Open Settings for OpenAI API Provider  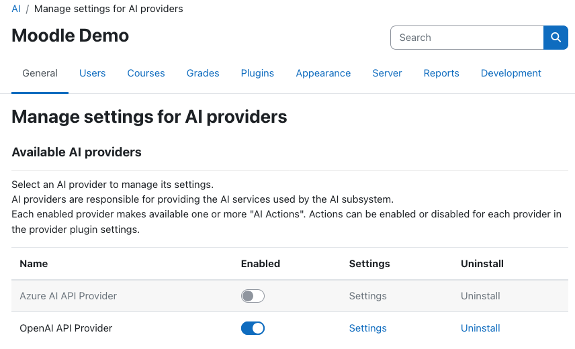pyautogui.click(x=368, y=328)
